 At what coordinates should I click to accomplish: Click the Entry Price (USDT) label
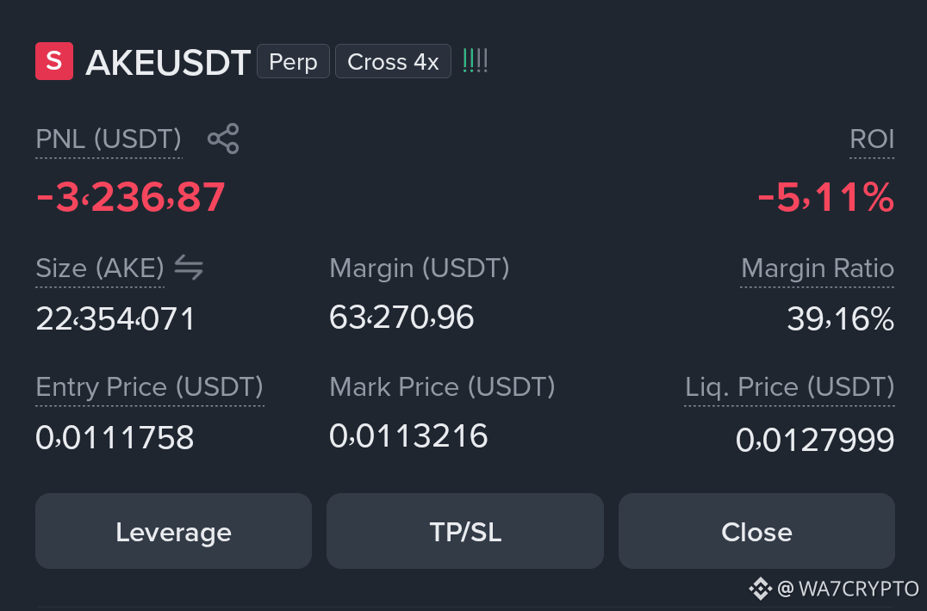(150, 387)
